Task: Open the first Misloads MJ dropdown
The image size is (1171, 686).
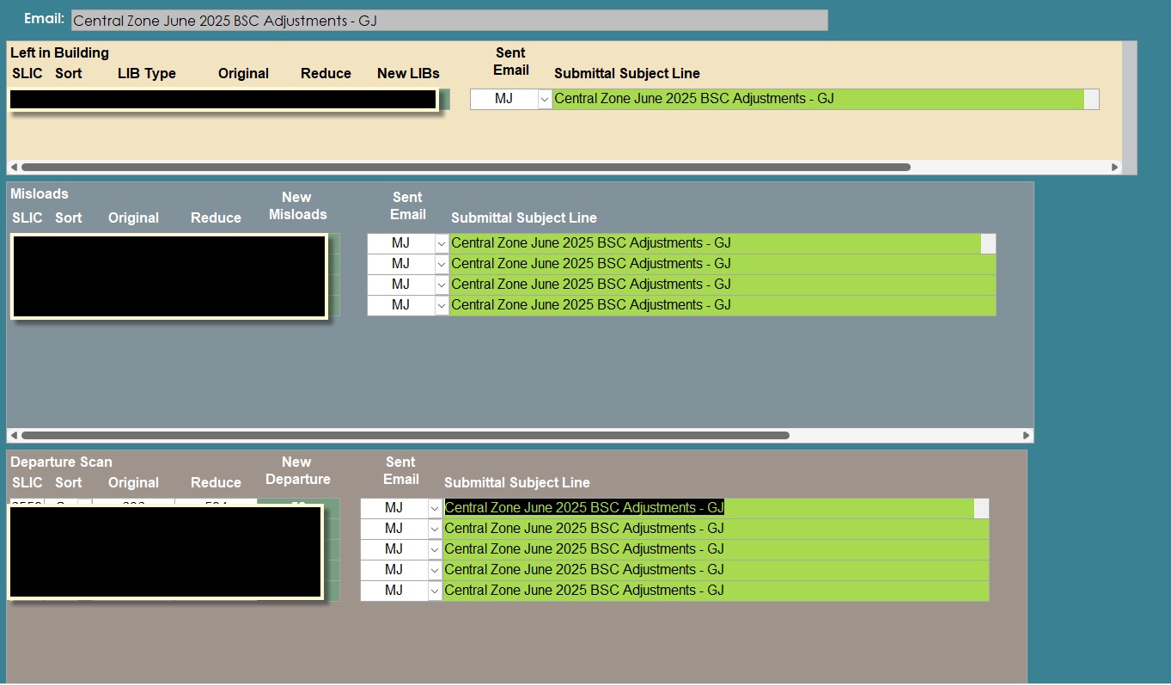Action: point(441,242)
